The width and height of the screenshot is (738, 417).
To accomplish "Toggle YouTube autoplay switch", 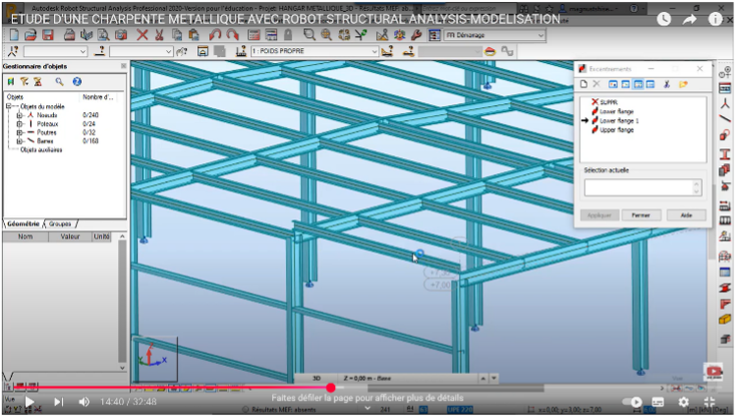I will [632, 402].
